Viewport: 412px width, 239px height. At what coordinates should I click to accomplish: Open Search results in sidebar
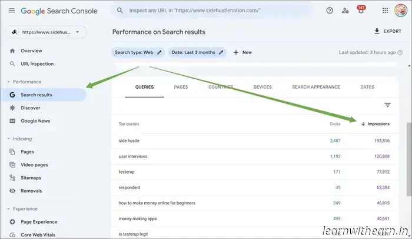tap(44, 95)
